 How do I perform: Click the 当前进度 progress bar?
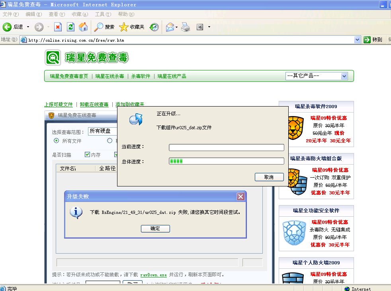(x=227, y=147)
